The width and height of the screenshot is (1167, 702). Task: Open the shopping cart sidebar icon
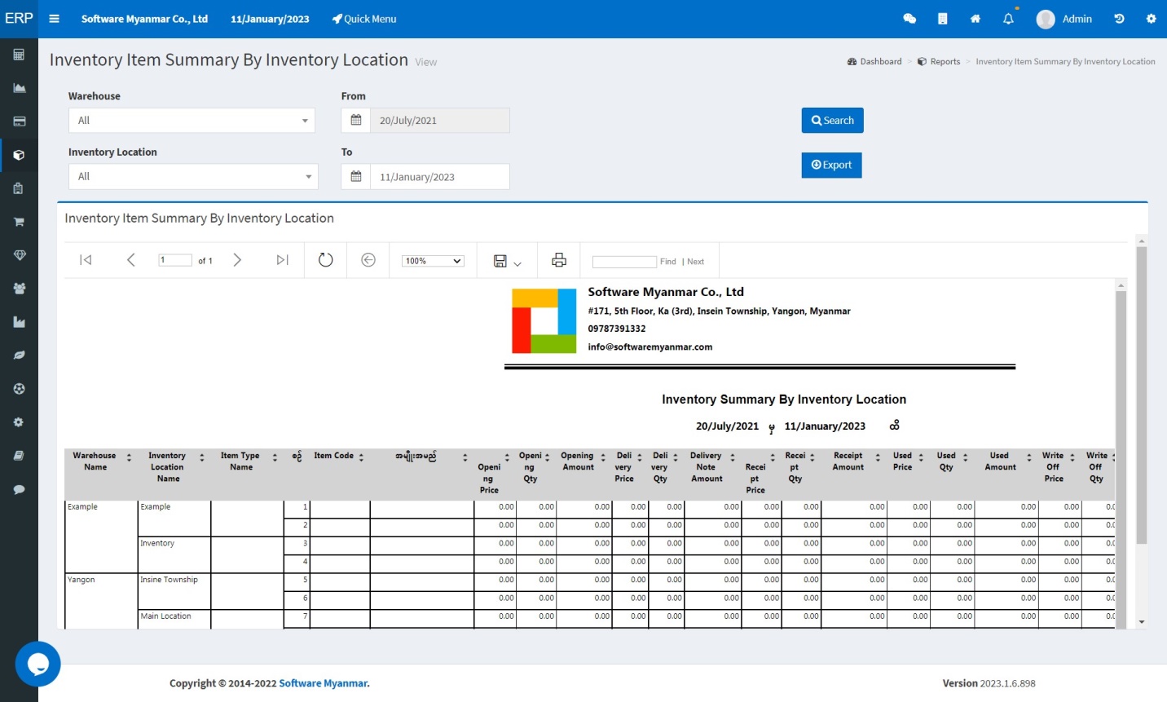click(x=19, y=222)
